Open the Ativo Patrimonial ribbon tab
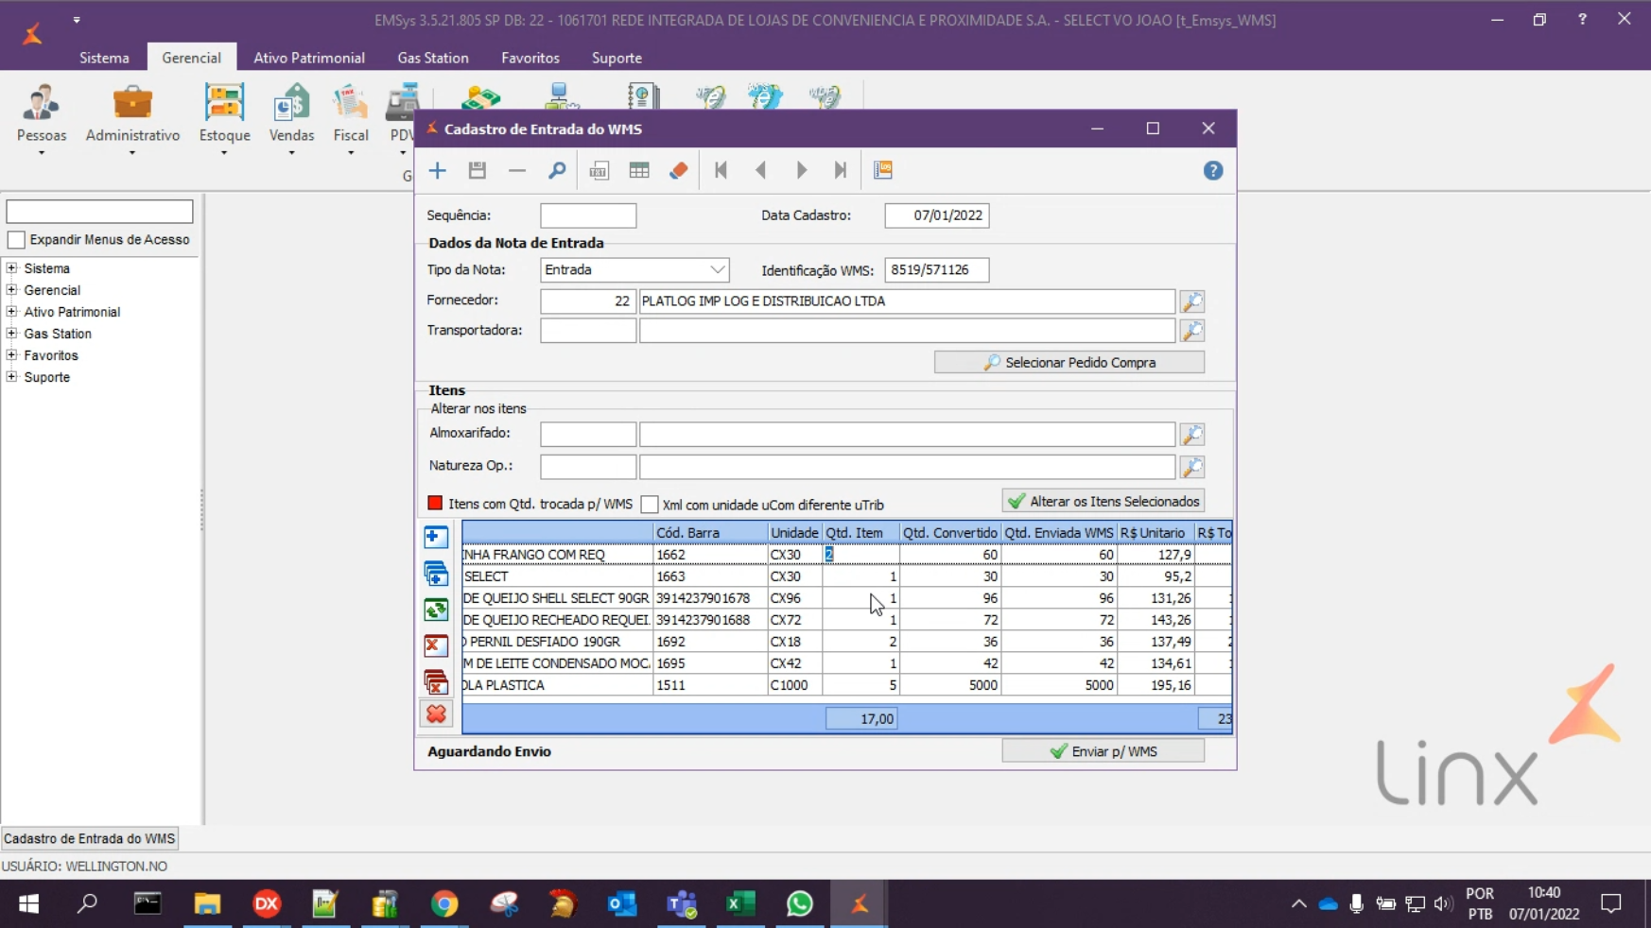Screen dimensions: 1651x928 click(308, 58)
